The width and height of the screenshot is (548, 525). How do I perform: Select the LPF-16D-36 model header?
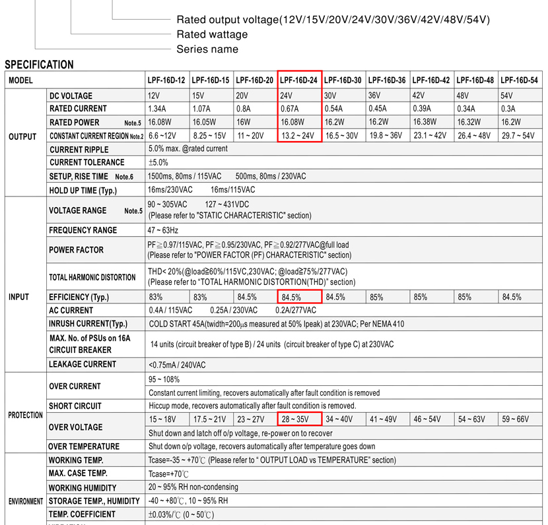(x=386, y=80)
